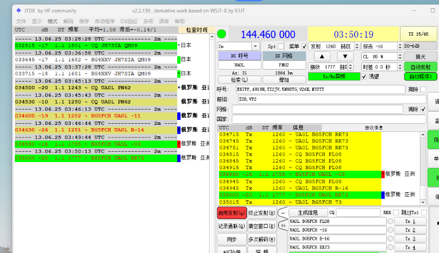This screenshot has width=439, height=253.
Task: Uncheck the 菜单 checkbox
Action: (x=304, y=47)
